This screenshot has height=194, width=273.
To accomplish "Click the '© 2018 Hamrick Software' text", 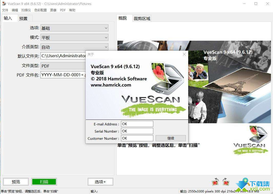I will (119, 79).
